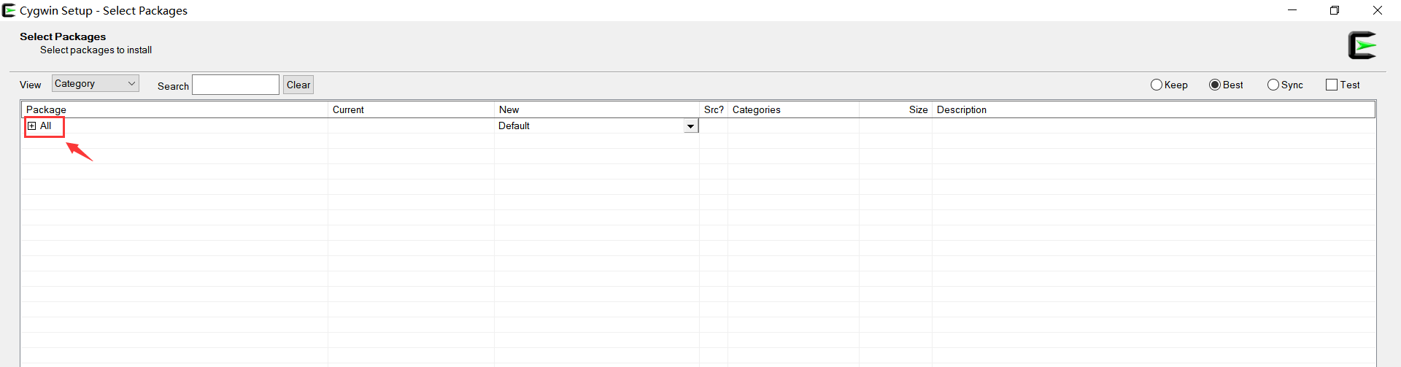The width and height of the screenshot is (1401, 367).
Task: Minimize the Cygwin Setup window
Action: pyautogui.click(x=1292, y=10)
